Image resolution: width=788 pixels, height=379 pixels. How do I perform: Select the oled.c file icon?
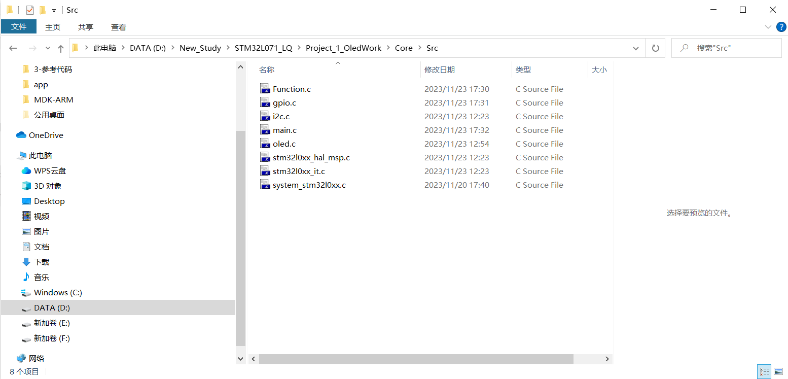point(265,144)
